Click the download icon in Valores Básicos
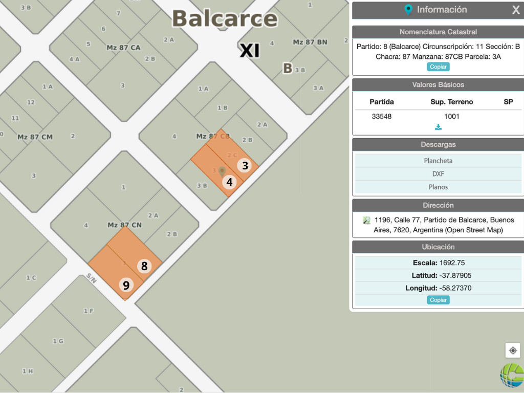 coord(438,127)
